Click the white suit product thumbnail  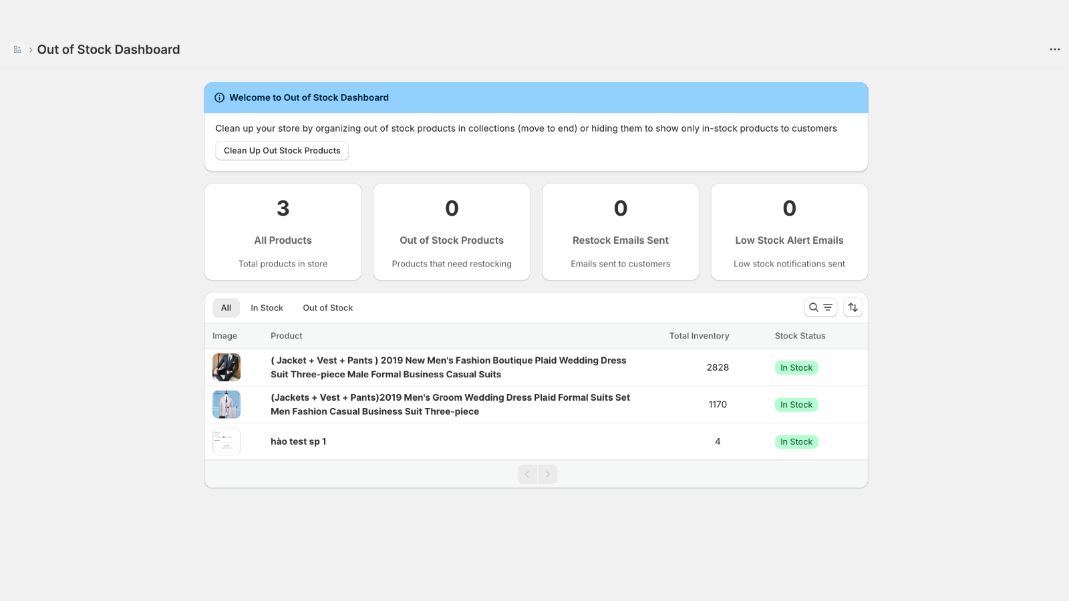[226, 405]
